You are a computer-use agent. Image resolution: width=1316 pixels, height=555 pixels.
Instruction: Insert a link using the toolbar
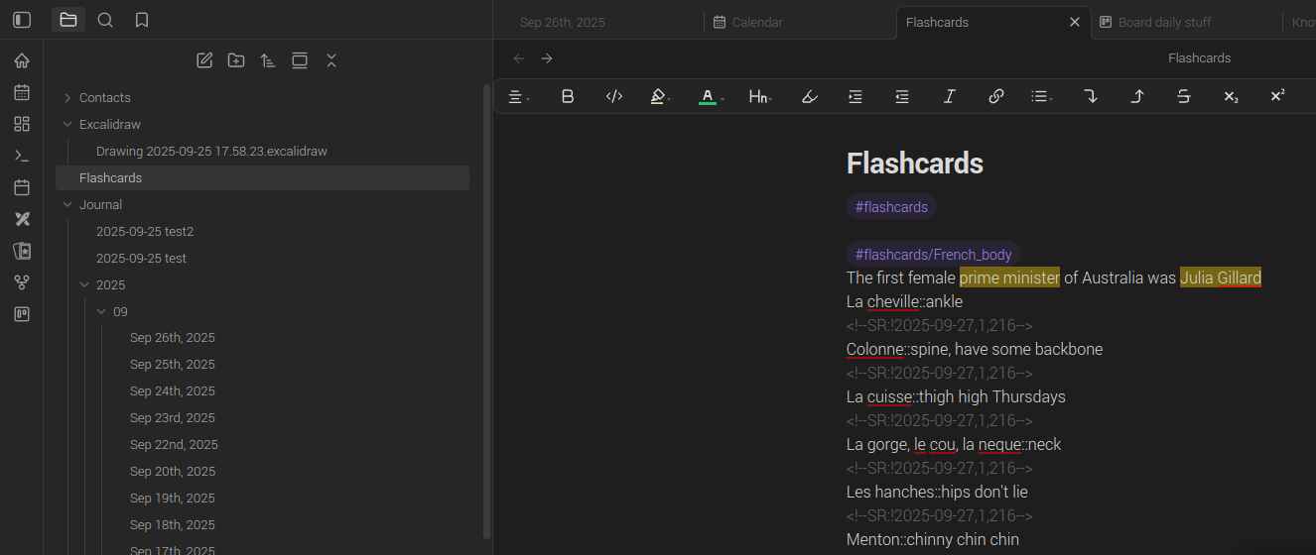point(996,96)
